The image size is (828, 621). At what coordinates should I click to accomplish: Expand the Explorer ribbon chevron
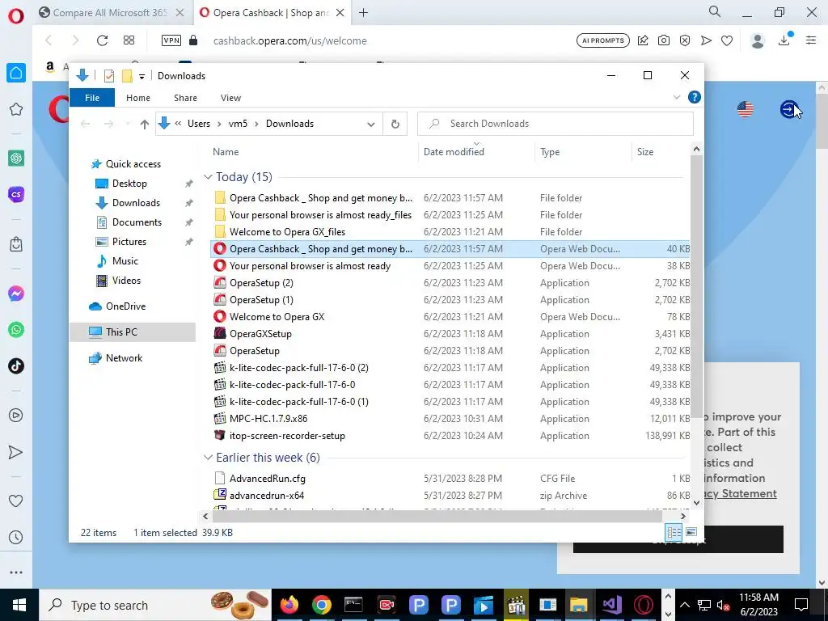click(x=677, y=97)
